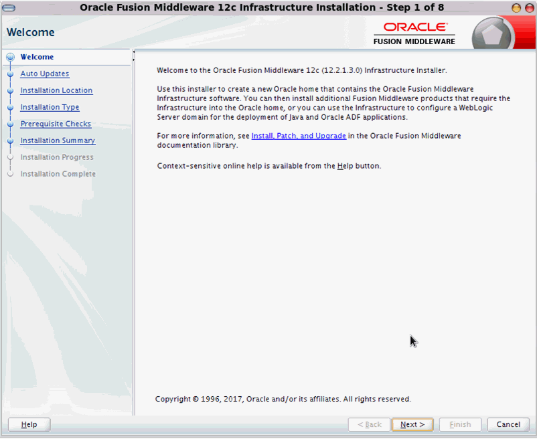Close the installer window

530,8
